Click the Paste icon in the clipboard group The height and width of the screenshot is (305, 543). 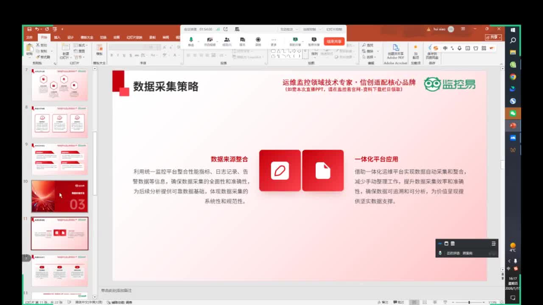29,50
